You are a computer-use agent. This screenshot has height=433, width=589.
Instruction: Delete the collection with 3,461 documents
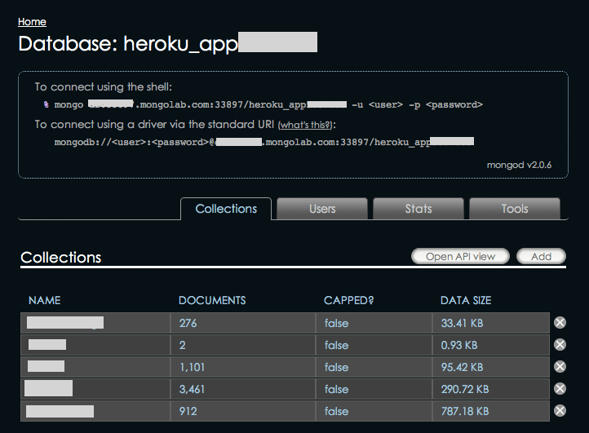(x=560, y=389)
